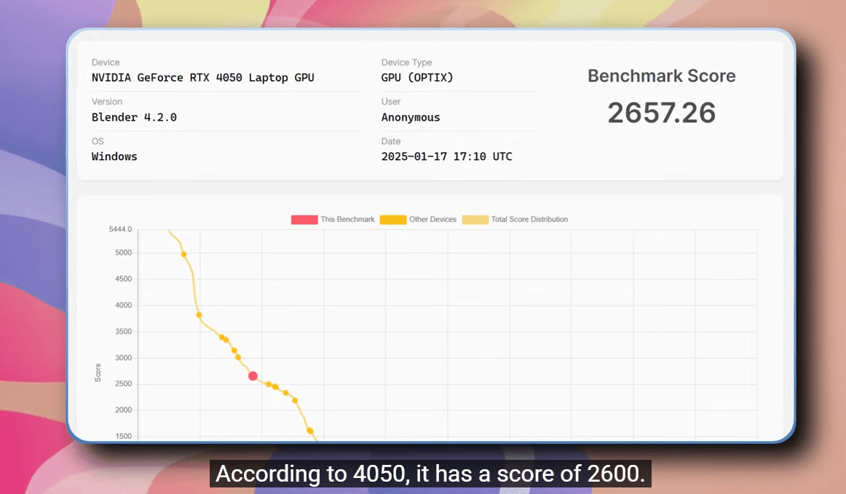
Task: Click the y-axis maximum label 5444.0
Action: pyautogui.click(x=120, y=229)
